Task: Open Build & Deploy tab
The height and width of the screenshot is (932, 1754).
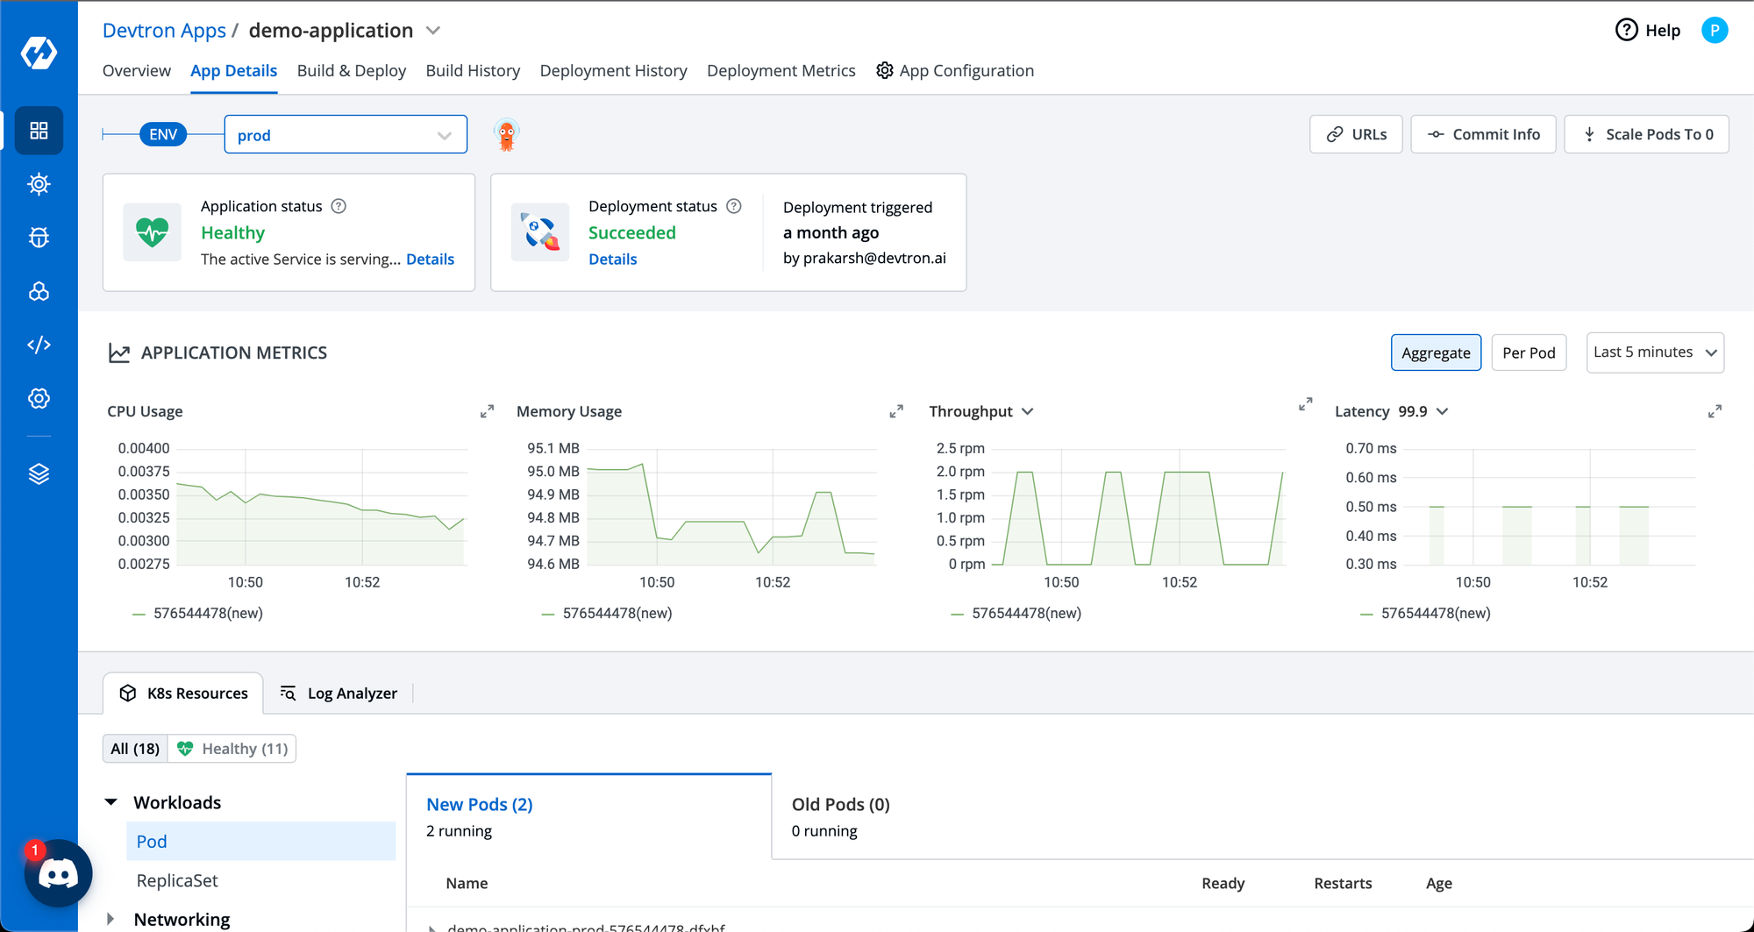Action: click(352, 71)
